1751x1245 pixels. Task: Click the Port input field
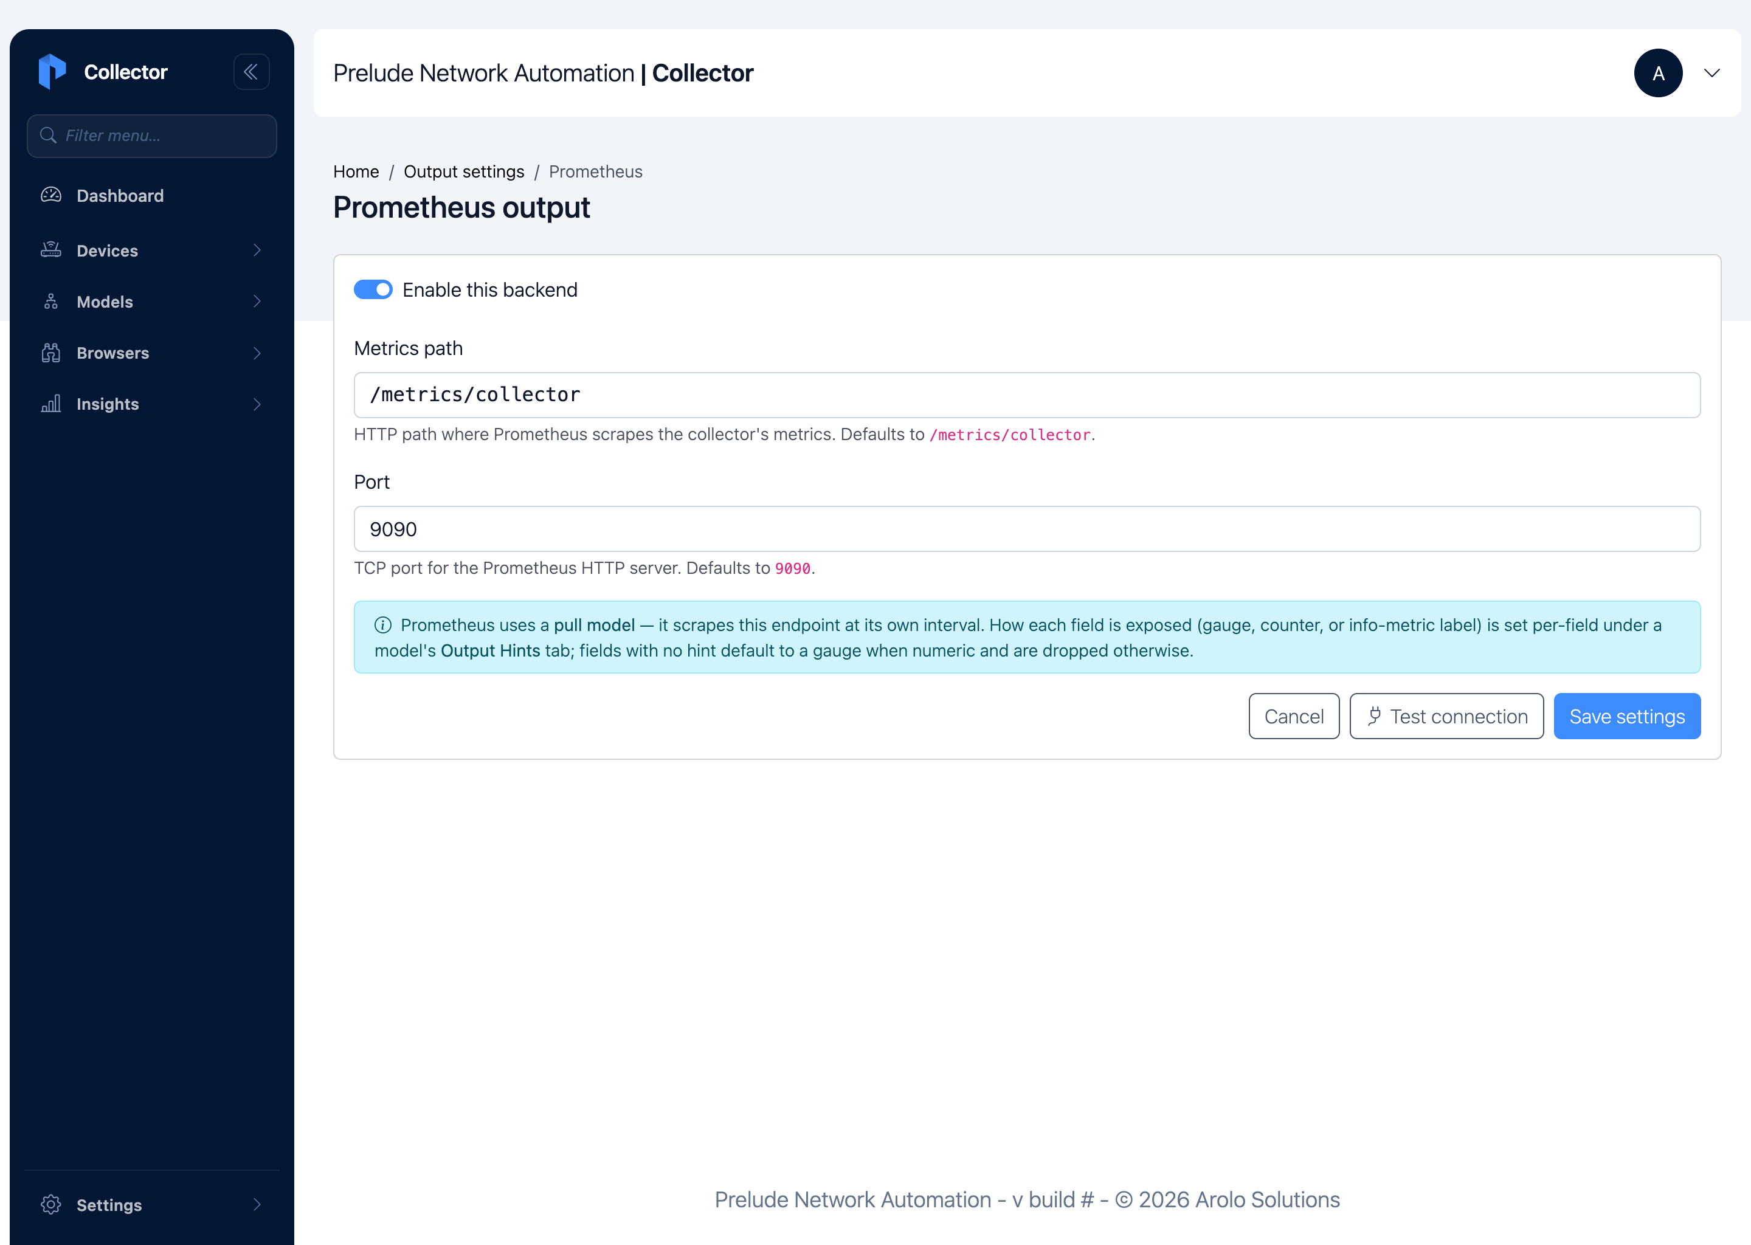[1026, 529]
